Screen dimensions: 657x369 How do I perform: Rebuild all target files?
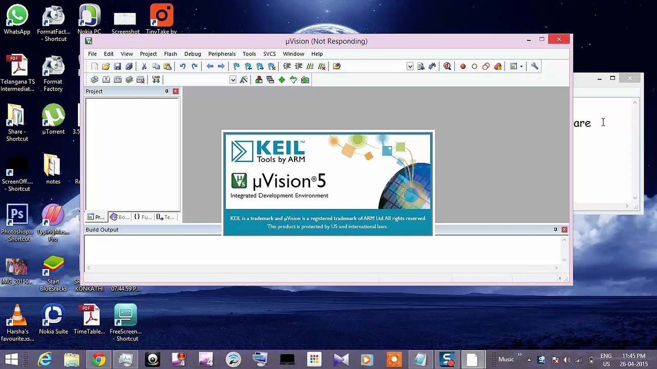(x=118, y=79)
